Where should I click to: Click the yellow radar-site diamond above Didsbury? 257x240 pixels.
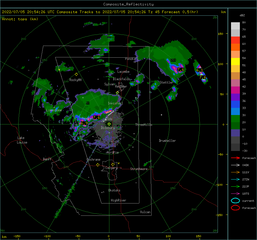pyautogui.click(x=109, y=124)
